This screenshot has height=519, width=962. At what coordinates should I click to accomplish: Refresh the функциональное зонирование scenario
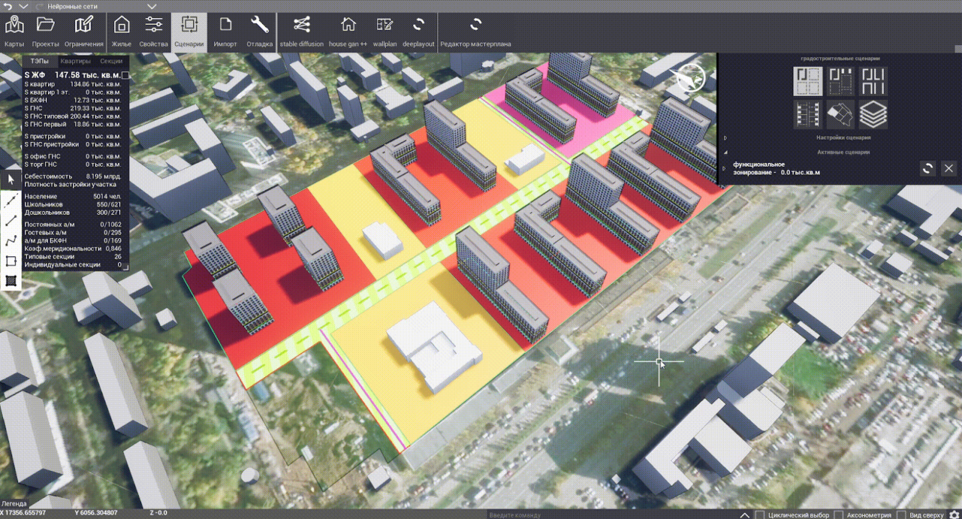[927, 168]
